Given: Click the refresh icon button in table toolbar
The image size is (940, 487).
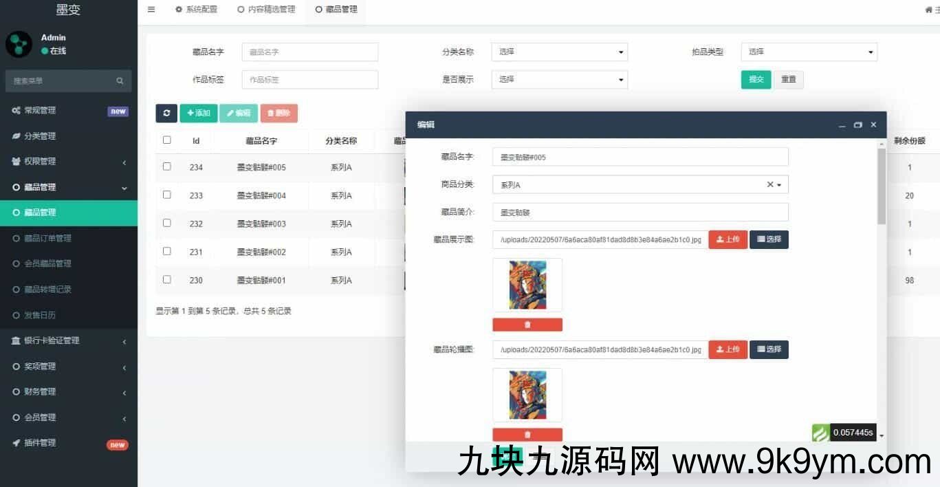Looking at the screenshot, I should point(166,113).
